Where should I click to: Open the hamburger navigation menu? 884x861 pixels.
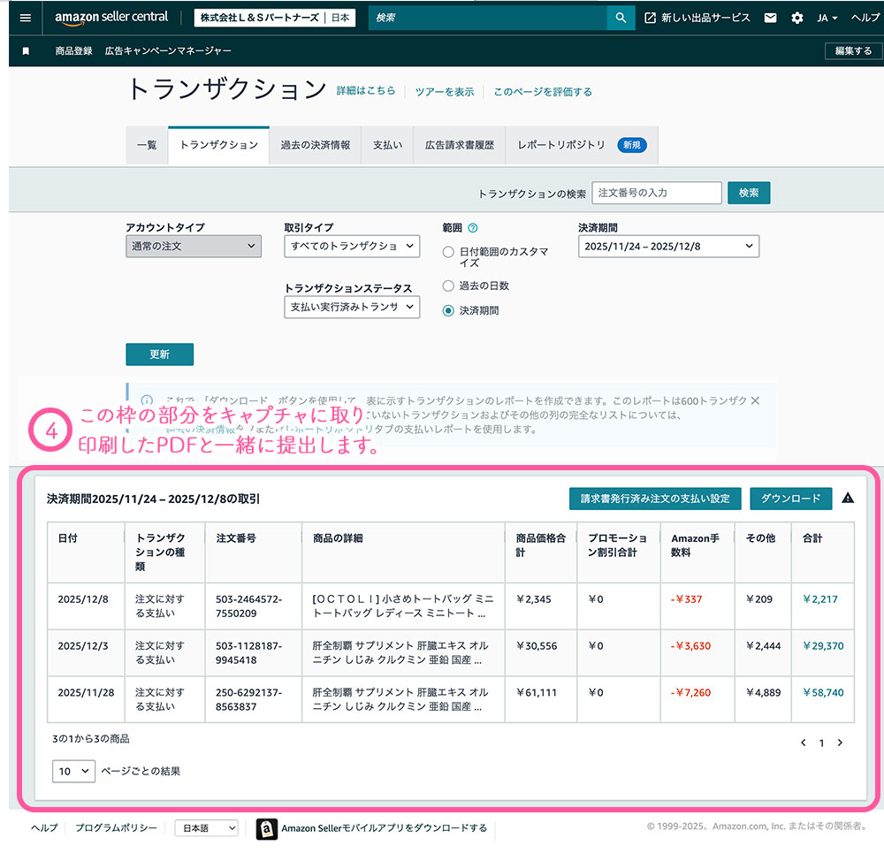pos(25,18)
